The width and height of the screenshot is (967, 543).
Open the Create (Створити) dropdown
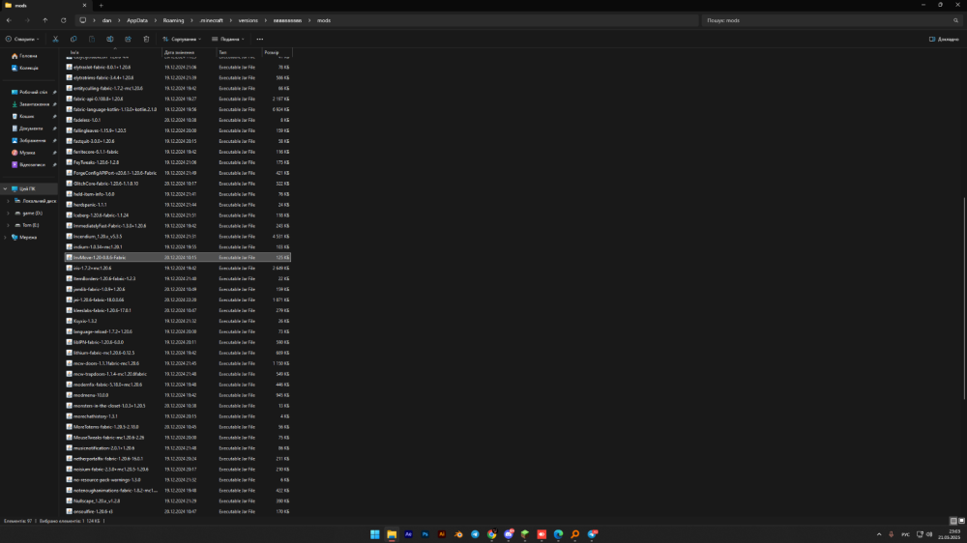(22, 39)
